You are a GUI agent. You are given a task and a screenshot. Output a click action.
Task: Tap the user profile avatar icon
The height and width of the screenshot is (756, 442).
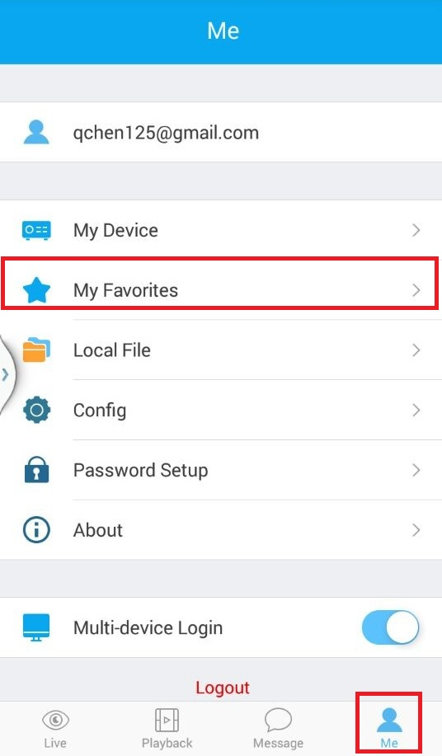click(x=36, y=132)
